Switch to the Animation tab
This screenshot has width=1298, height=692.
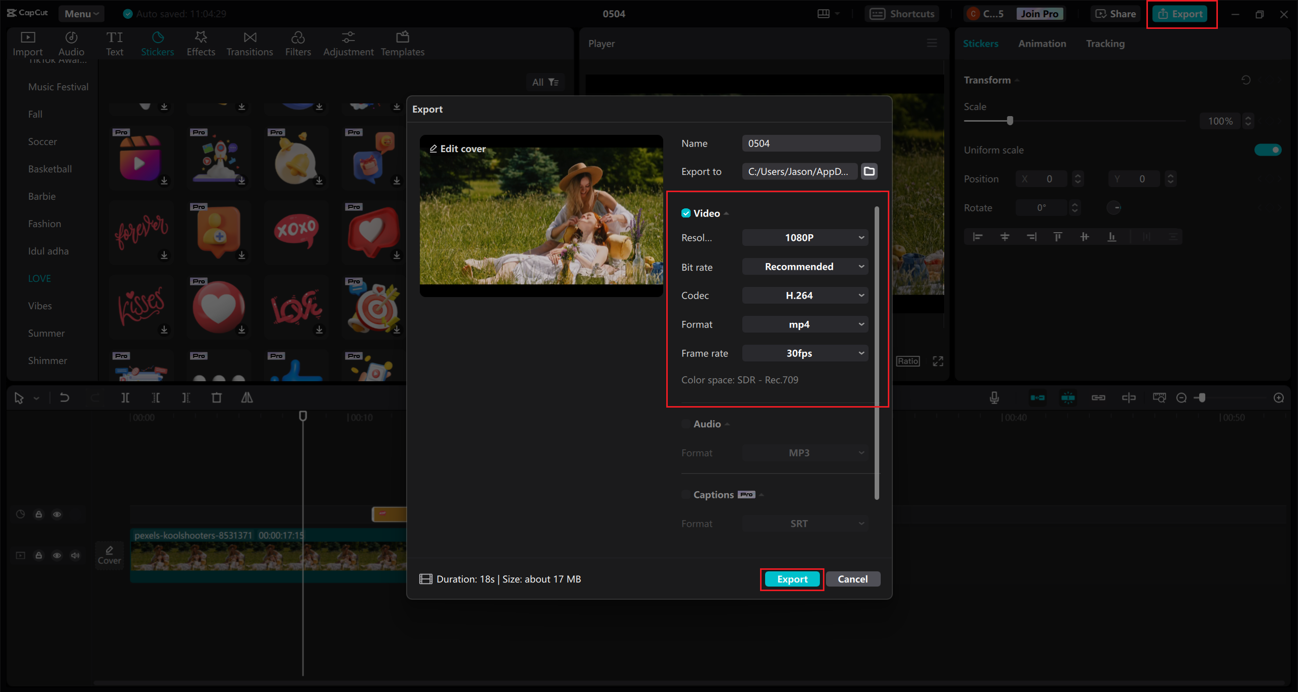pyautogui.click(x=1041, y=44)
